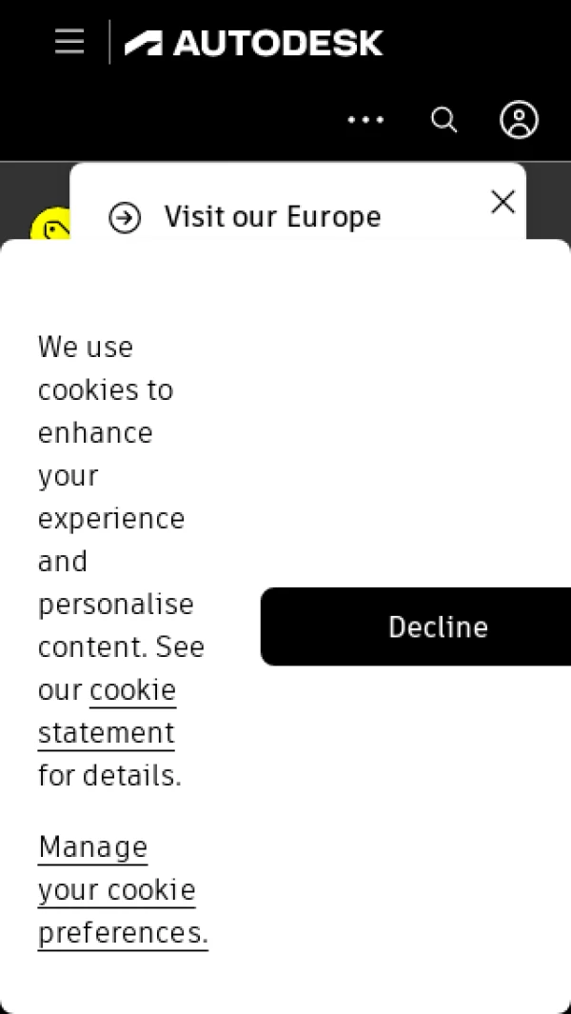Open the account menu from the avatar
The image size is (571, 1014).
519,119
